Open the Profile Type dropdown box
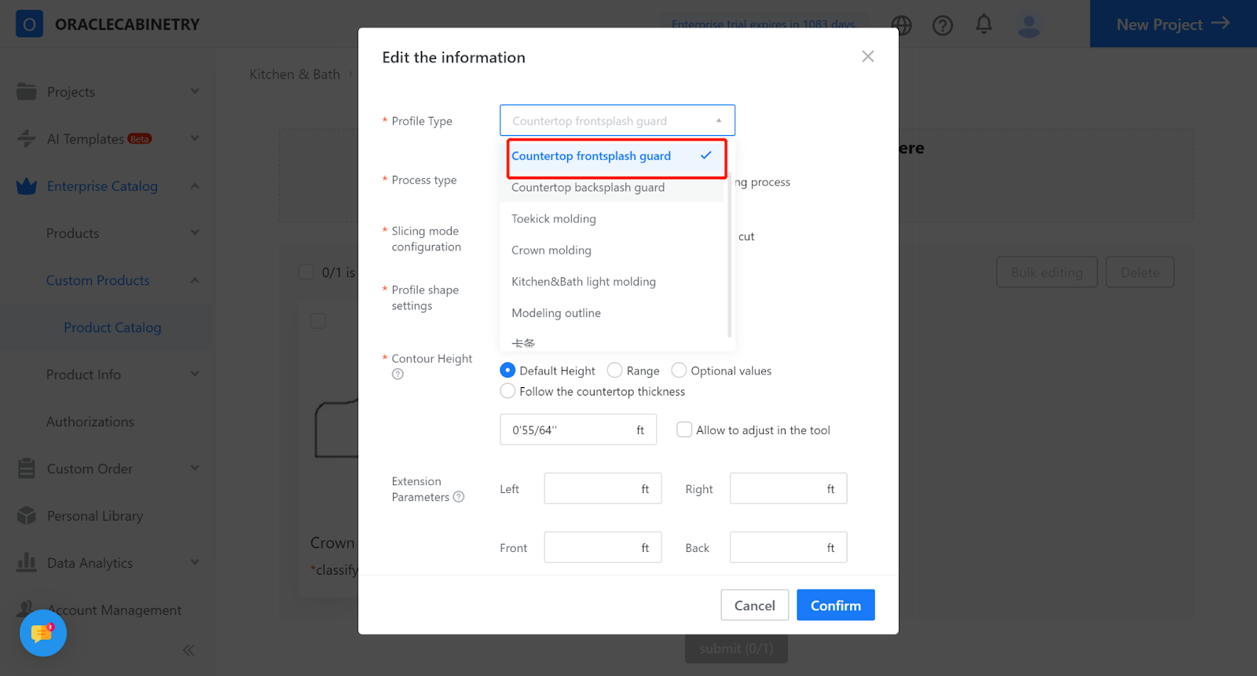The width and height of the screenshot is (1257, 676). click(x=617, y=121)
